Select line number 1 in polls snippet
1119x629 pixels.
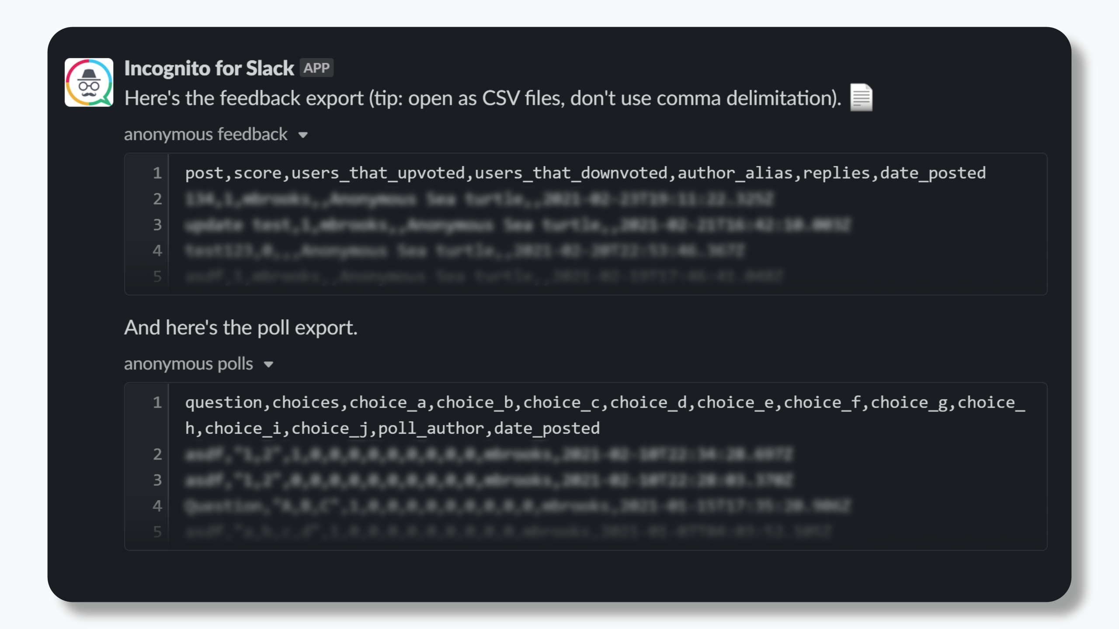pos(157,402)
